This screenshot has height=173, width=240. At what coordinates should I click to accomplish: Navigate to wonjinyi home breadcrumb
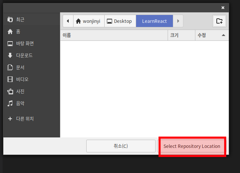[89, 21]
